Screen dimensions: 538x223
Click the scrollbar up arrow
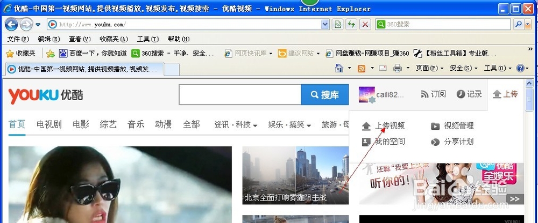point(529,83)
